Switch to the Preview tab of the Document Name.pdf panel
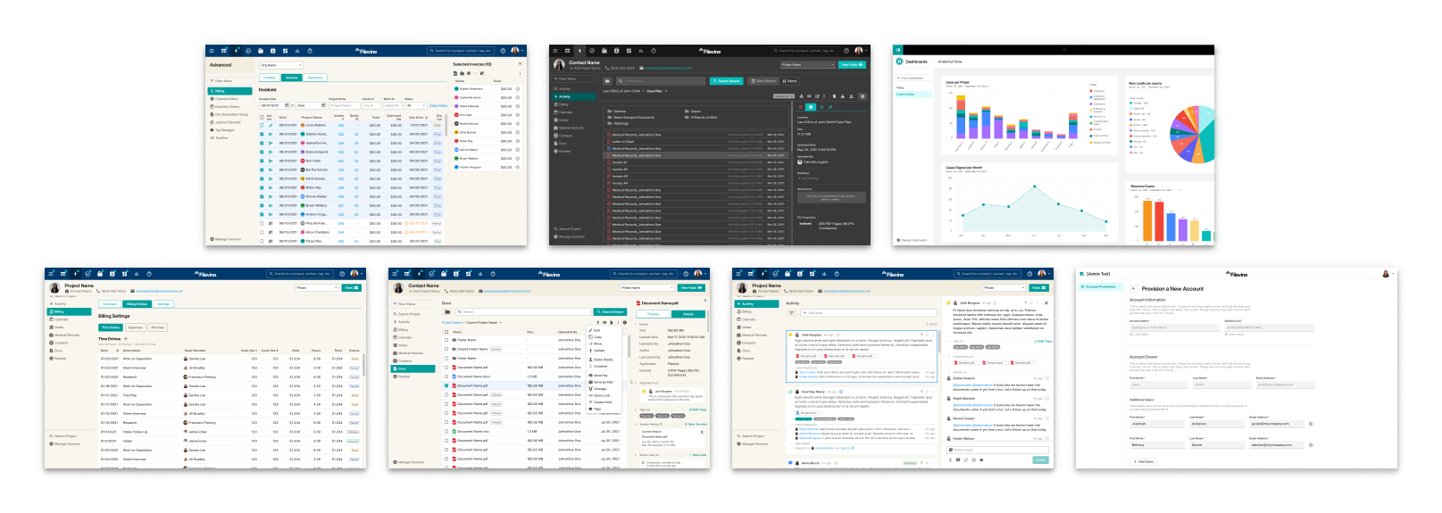 click(653, 314)
